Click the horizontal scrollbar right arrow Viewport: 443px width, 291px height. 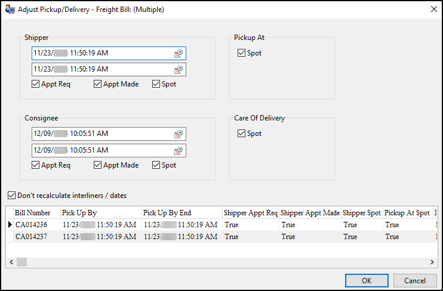coord(433,262)
